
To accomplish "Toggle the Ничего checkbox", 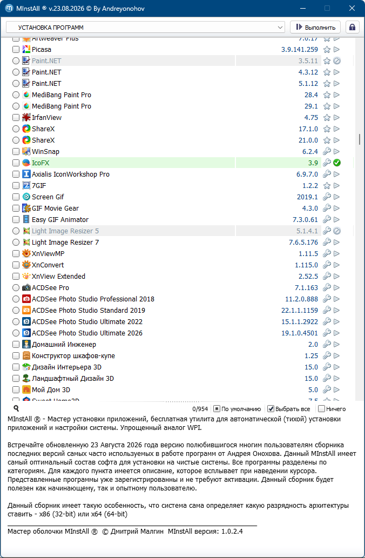I will tap(321, 409).
